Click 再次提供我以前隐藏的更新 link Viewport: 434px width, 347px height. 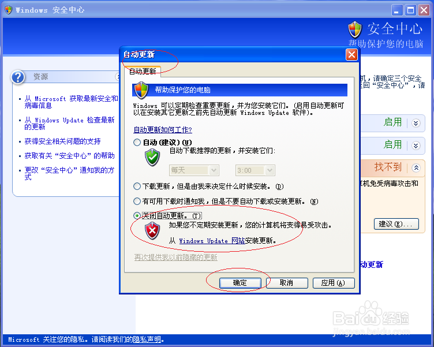point(176,258)
